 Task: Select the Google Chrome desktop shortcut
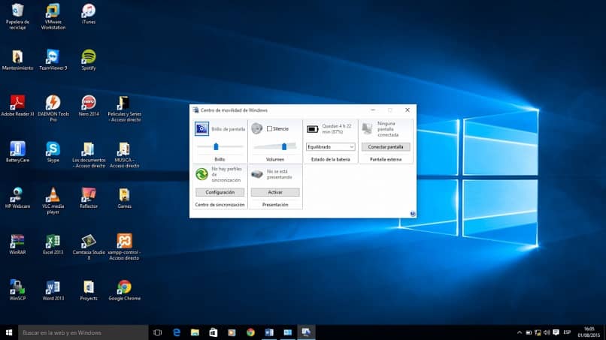124,288
